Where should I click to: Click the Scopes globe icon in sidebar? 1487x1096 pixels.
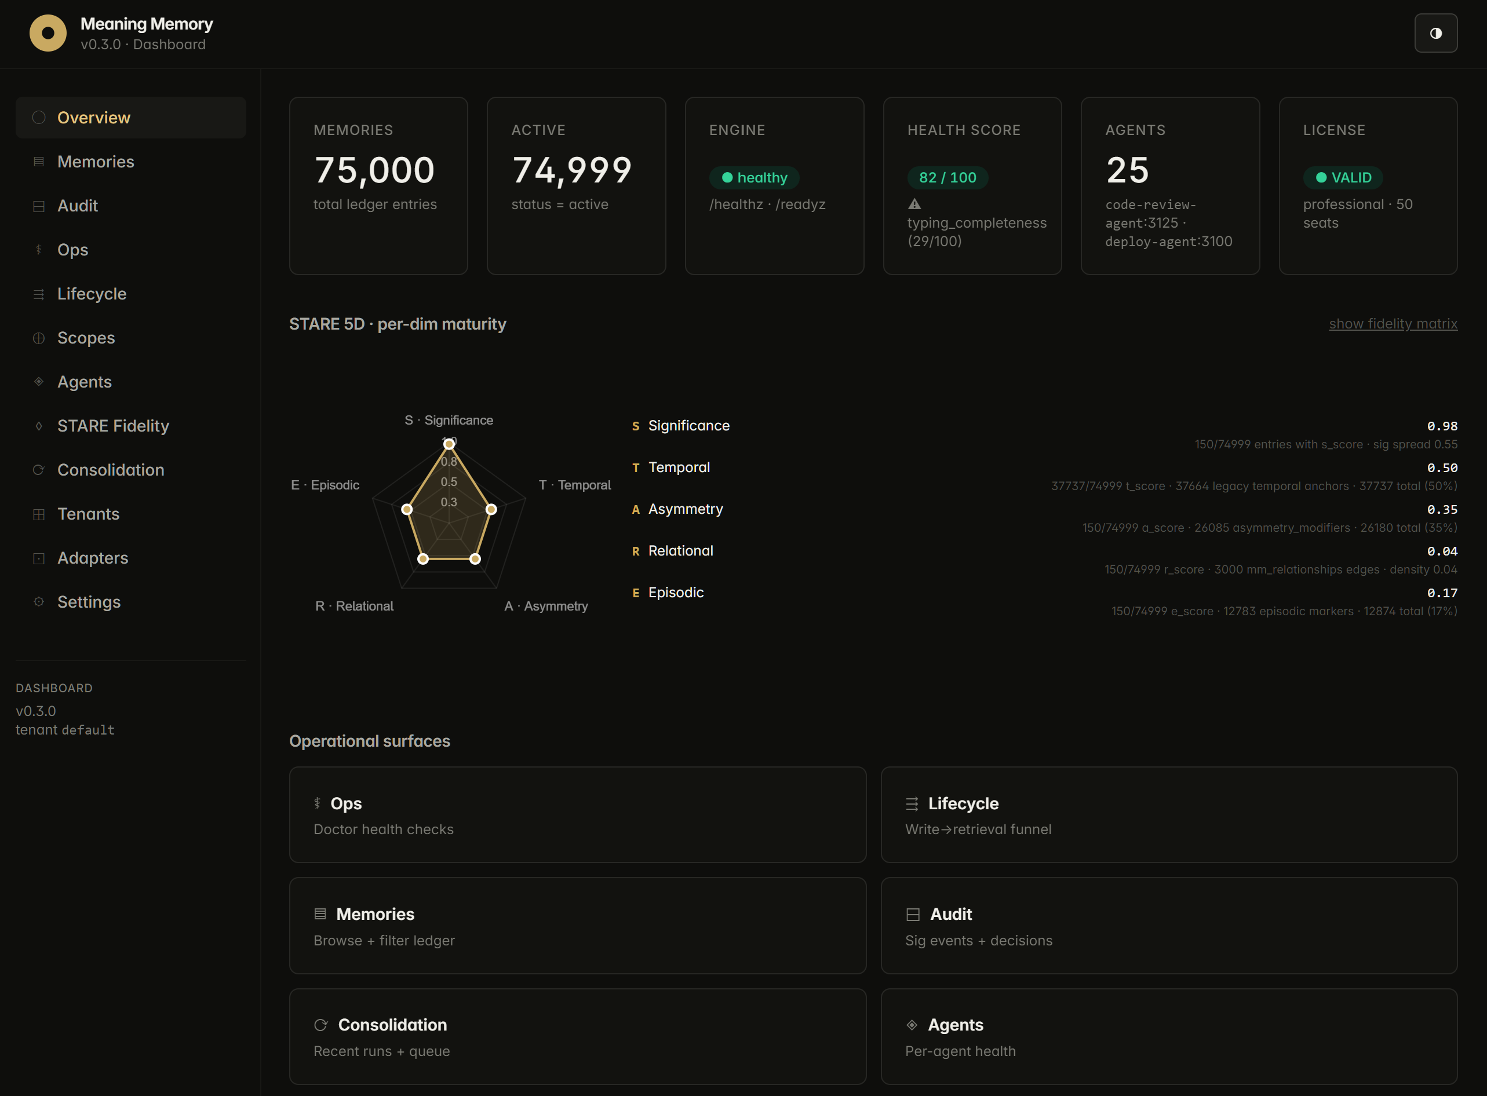point(38,338)
